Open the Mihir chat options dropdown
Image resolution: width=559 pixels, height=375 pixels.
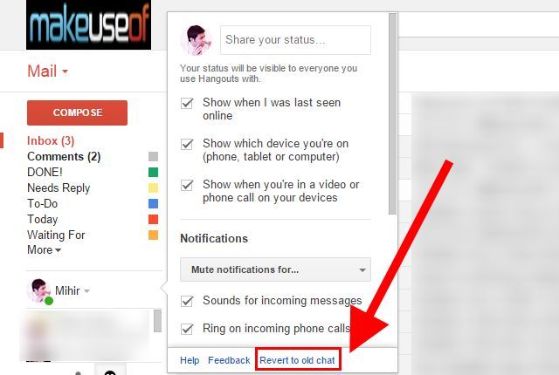pyautogui.click(x=86, y=291)
